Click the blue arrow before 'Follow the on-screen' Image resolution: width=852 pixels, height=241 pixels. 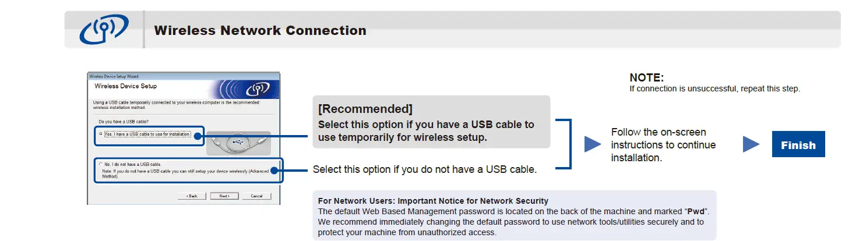pos(592,144)
